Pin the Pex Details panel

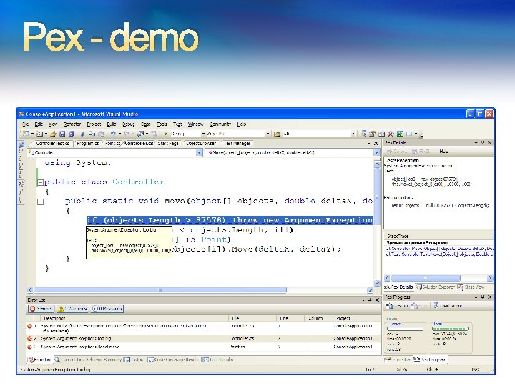point(483,143)
